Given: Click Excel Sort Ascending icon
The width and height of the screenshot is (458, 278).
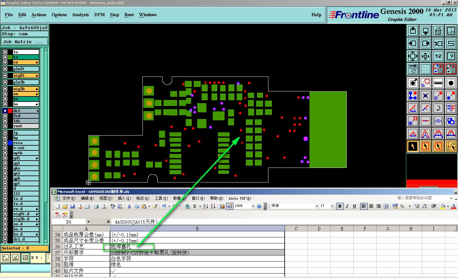Looking at the screenshot, I should coord(205,206).
